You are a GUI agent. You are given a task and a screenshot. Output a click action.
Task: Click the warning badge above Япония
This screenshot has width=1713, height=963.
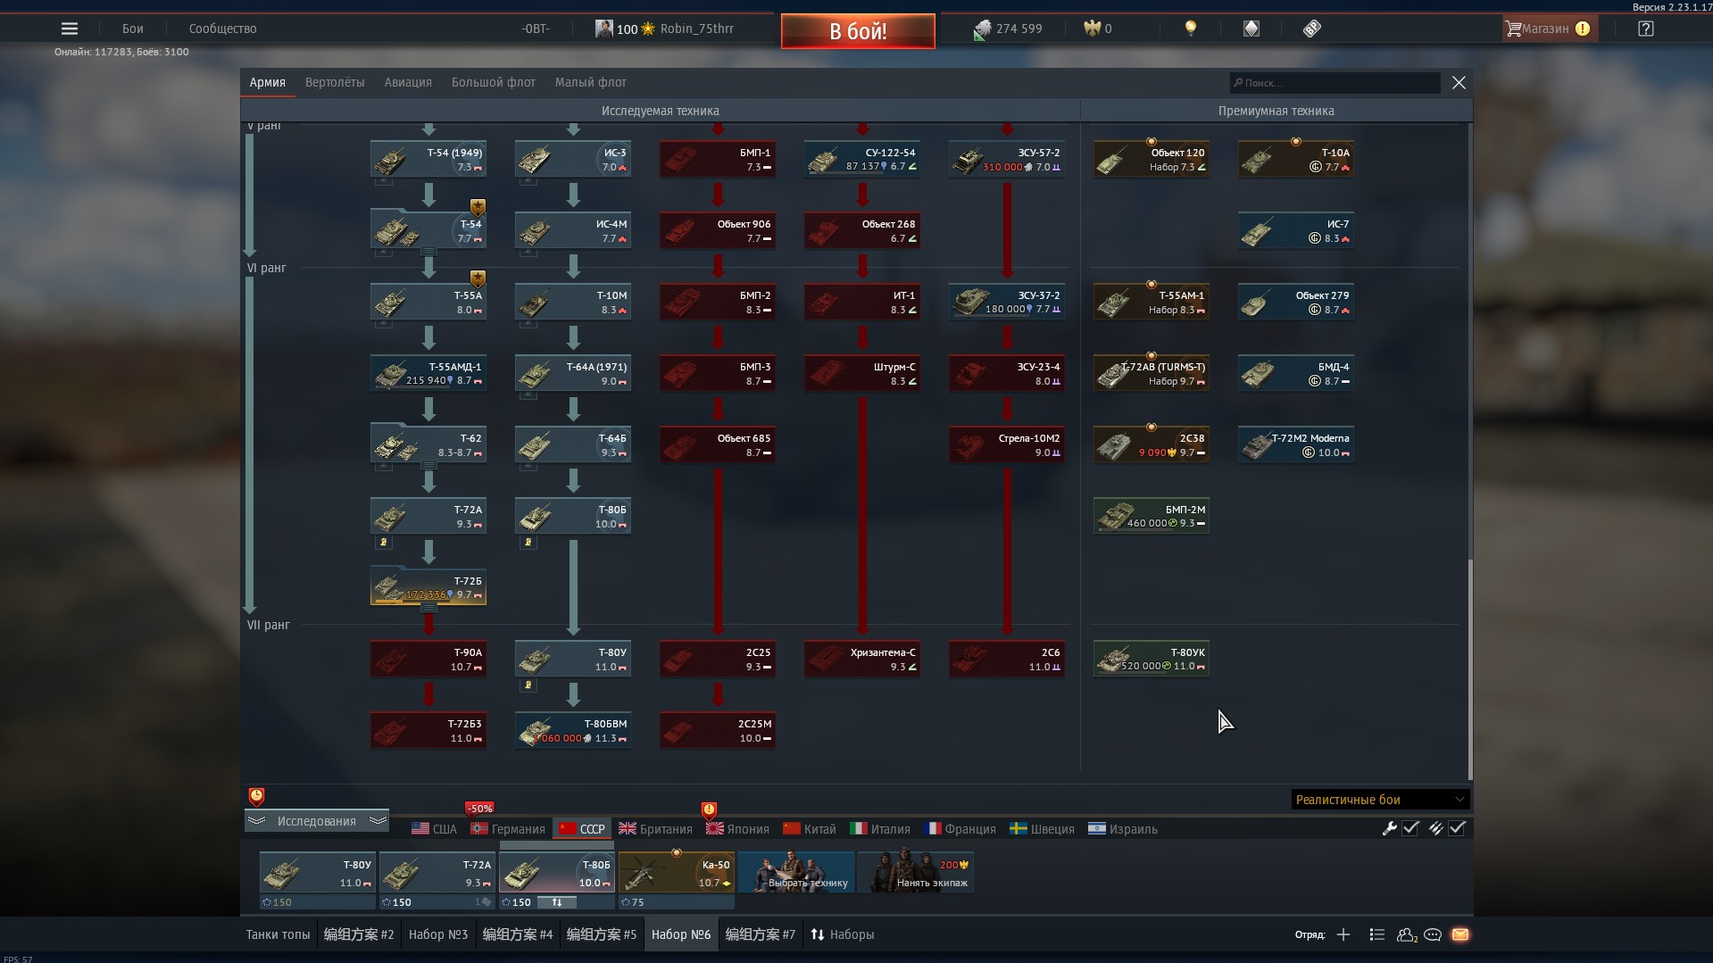pyautogui.click(x=709, y=810)
